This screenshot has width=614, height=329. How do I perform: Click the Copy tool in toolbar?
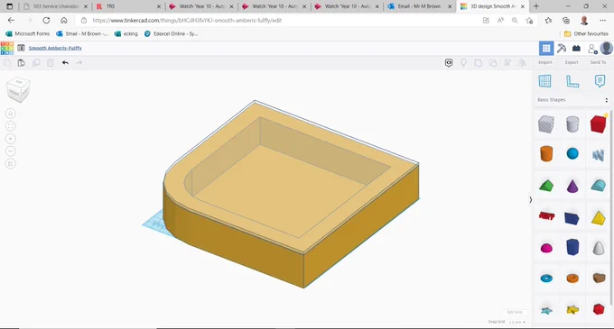(x=7, y=62)
